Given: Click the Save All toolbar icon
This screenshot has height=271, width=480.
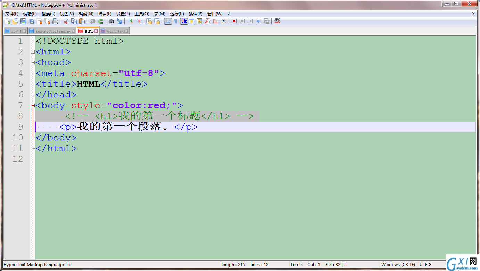Looking at the screenshot, I should point(31,21).
